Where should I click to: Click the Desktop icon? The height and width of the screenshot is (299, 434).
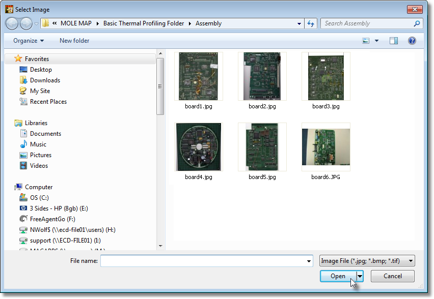(x=23, y=69)
